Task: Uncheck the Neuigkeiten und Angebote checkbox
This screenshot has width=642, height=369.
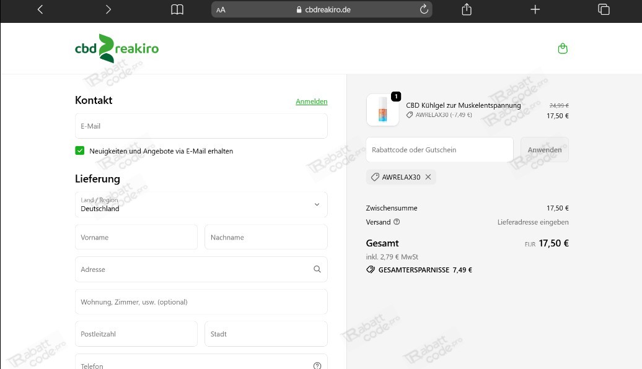Action: click(80, 150)
